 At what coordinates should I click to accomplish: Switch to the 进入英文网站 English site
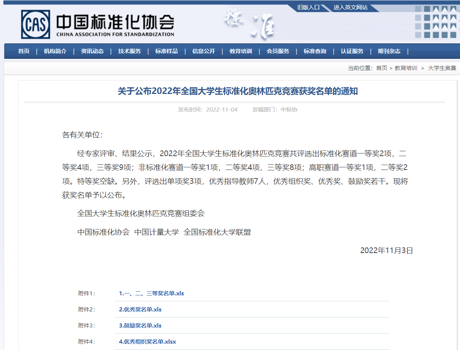[x=350, y=7]
